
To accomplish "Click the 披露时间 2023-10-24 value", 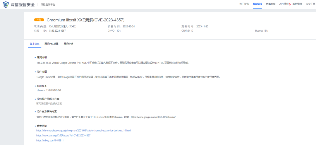I will (x=128, y=26).
